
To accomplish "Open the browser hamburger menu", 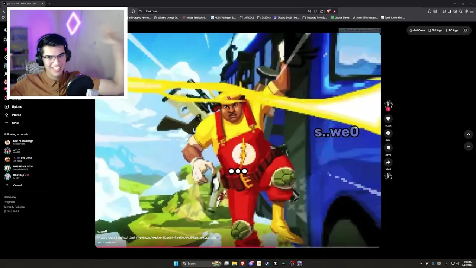I will 472,11.
